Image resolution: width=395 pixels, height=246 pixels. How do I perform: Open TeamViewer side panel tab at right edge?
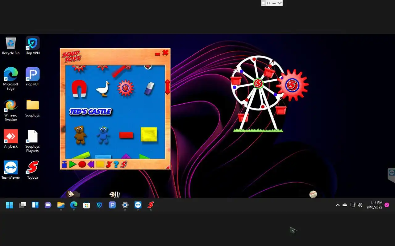pos(391,175)
